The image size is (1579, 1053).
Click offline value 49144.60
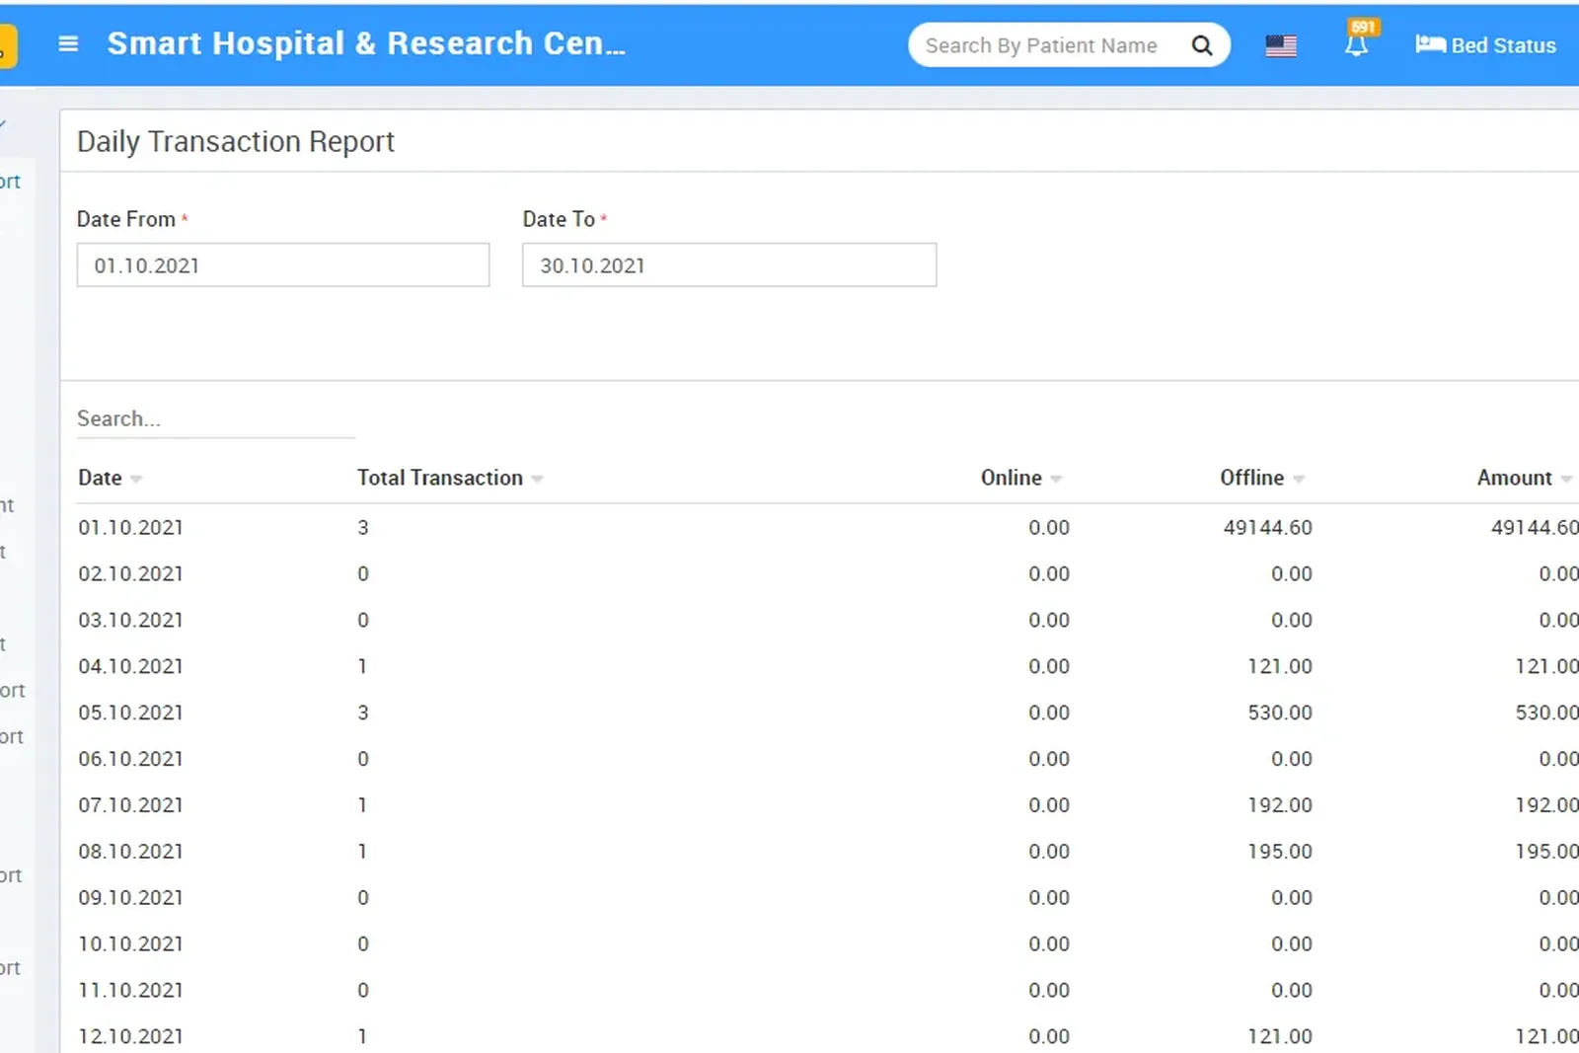coord(1268,528)
